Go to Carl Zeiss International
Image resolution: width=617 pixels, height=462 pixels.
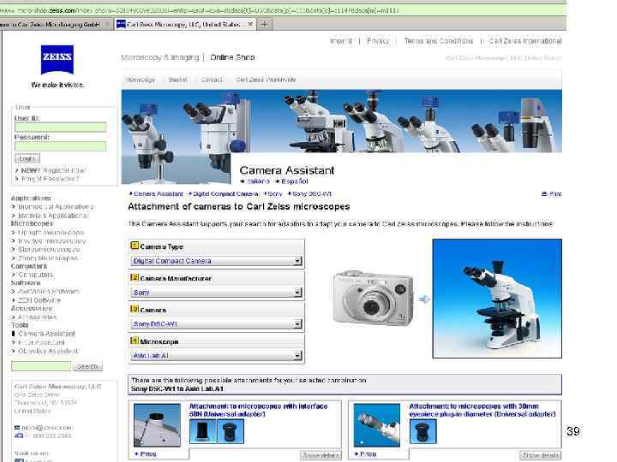click(x=525, y=41)
